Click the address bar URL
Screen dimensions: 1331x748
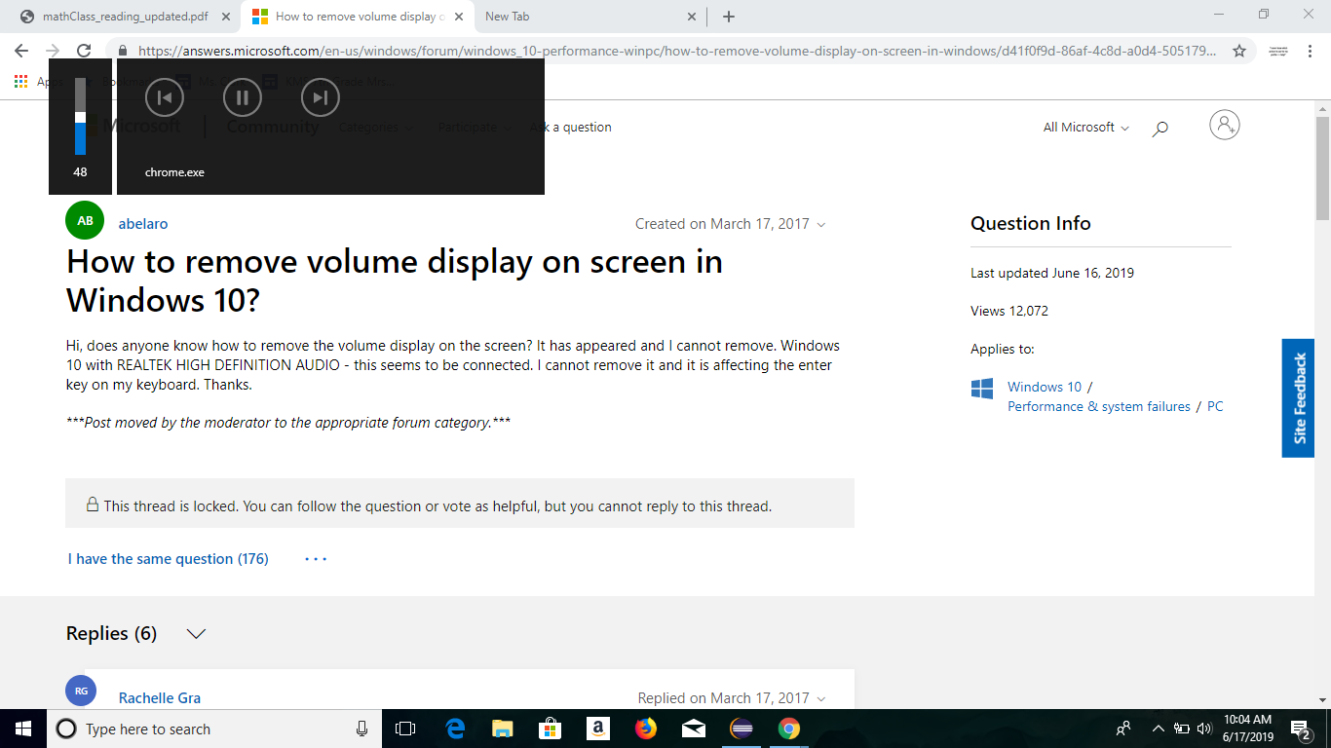pos(677,51)
